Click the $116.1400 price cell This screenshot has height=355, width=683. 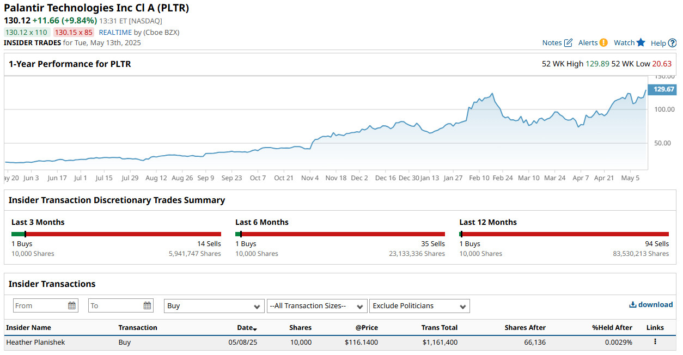(x=361, y=342)
